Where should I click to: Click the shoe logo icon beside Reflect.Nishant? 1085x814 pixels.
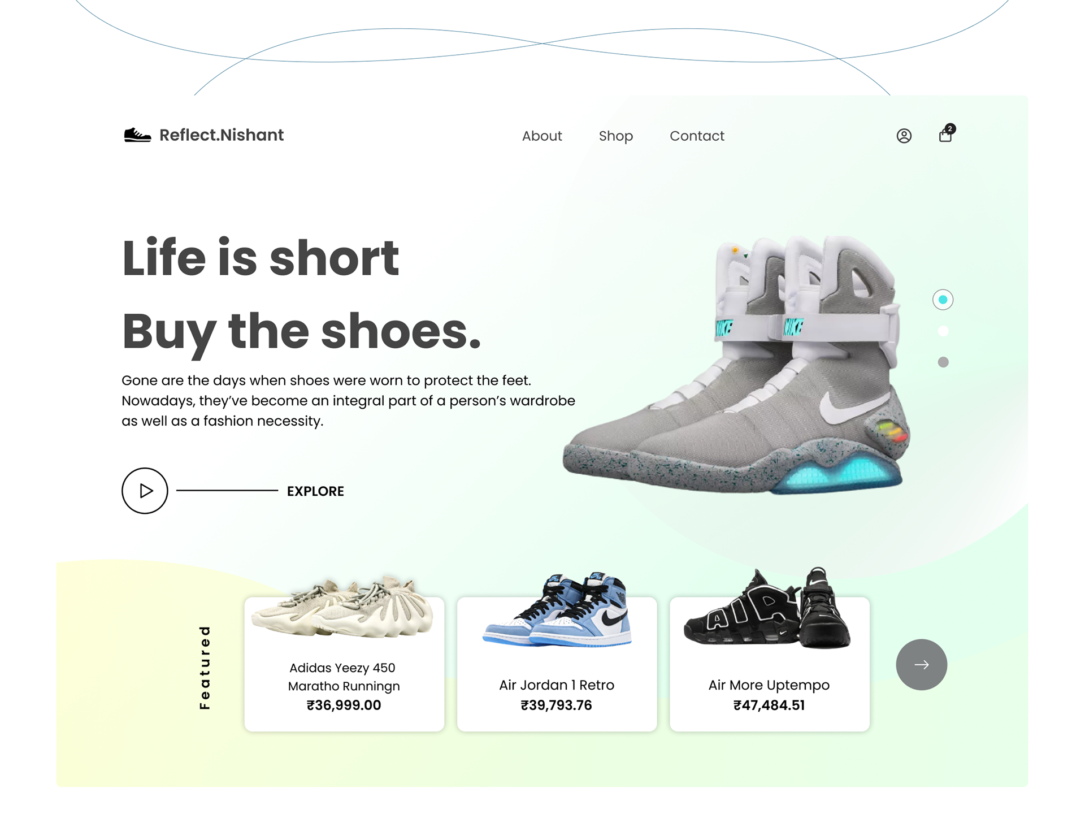pos(137,135)
